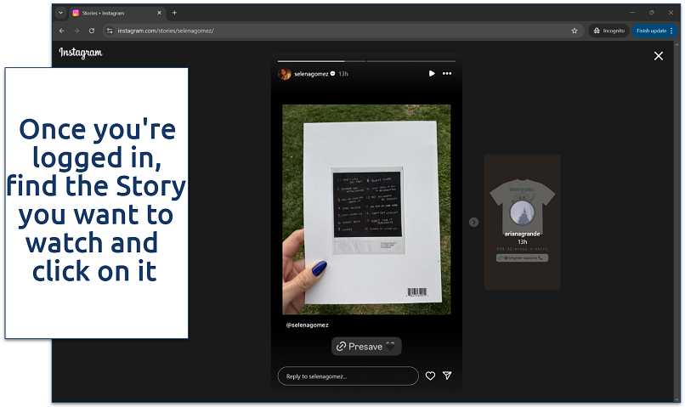Focus the instagram.com/stories address bar
The image size is (685, 407).
(x=343, y=31)
